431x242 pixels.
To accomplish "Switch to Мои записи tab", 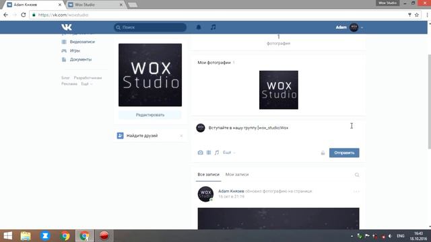I will (x=237, y=175).
